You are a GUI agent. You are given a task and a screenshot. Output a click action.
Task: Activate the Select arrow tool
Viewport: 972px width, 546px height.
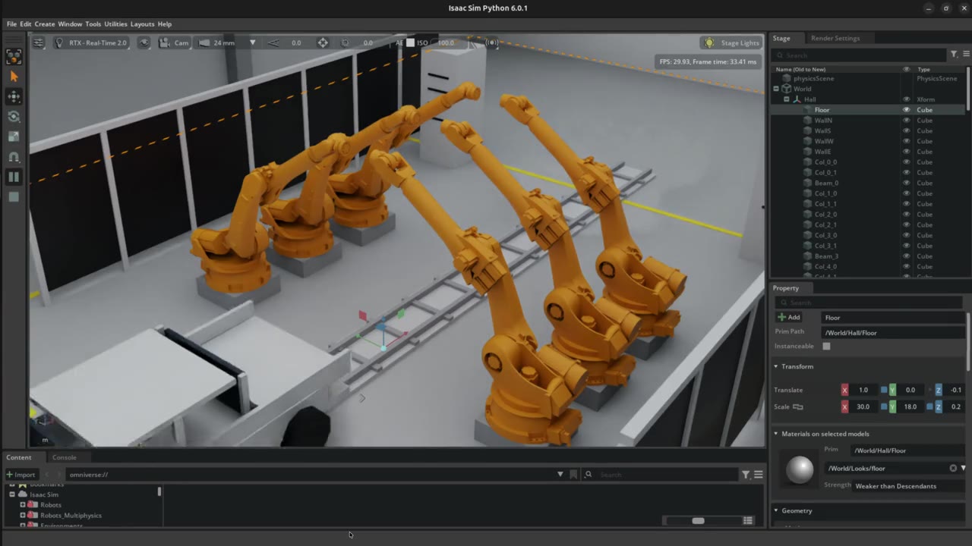coord(14,77)
